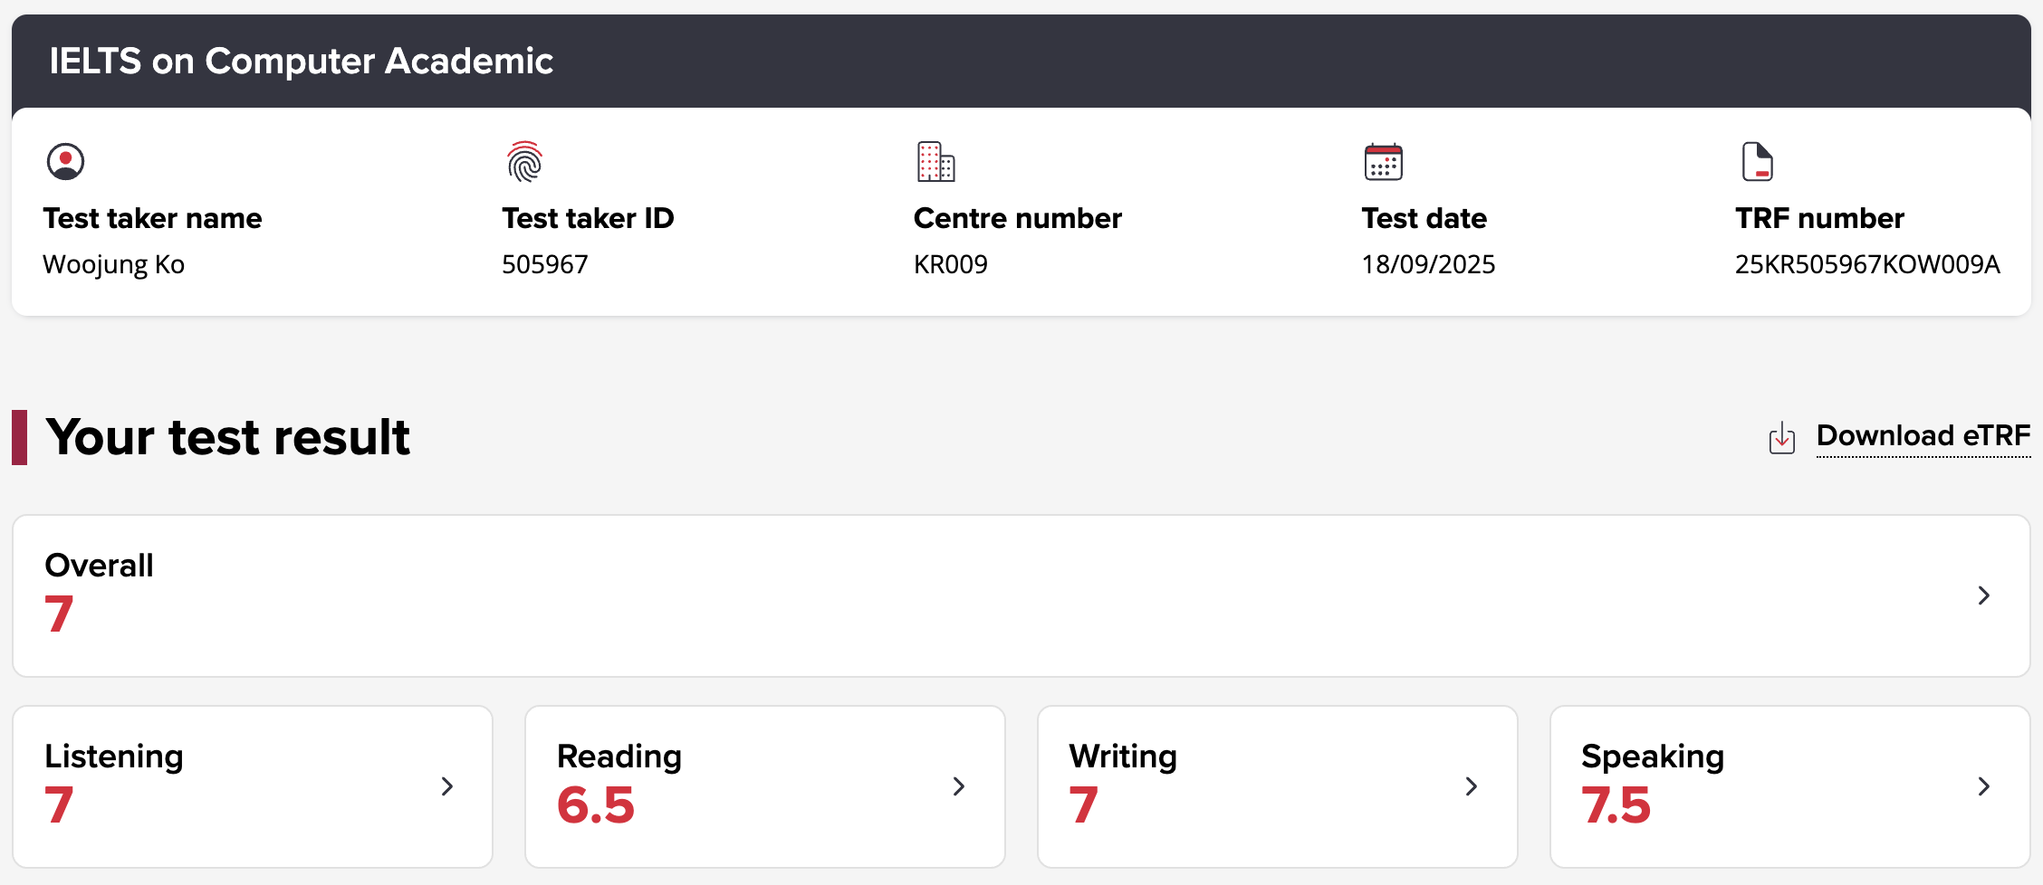
Task: Click the building Centre number icon
Action: (x=935, y=162)
